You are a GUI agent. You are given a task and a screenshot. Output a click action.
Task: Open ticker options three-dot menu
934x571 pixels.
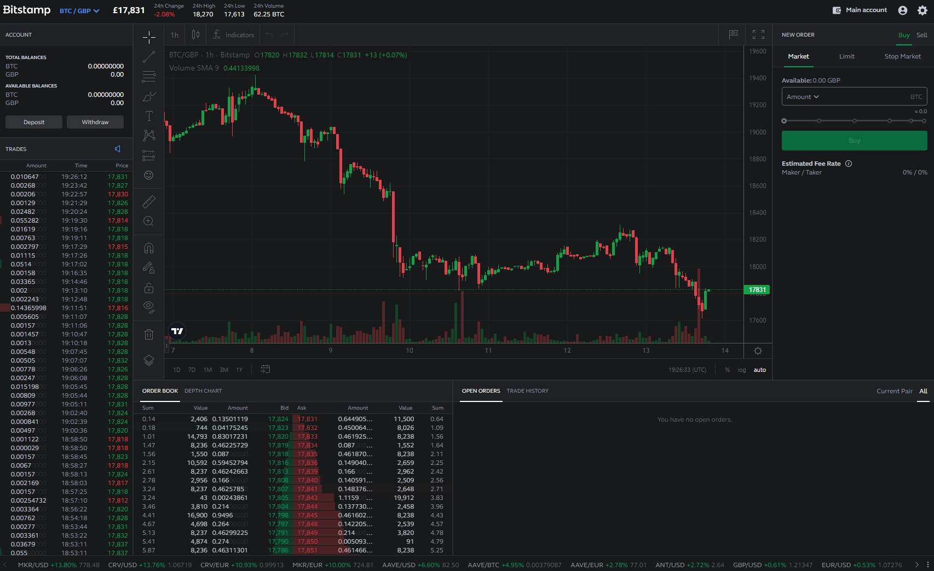point(927,565)
